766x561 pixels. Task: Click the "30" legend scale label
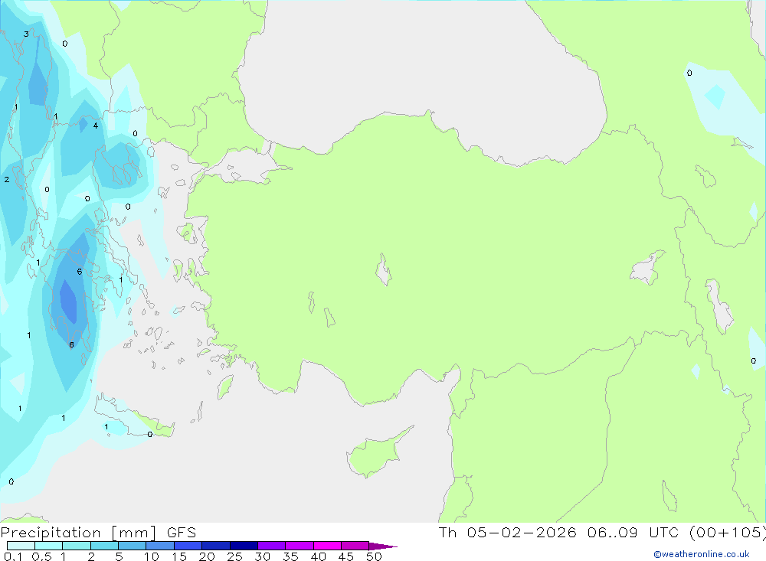click(x=262, y=556)
